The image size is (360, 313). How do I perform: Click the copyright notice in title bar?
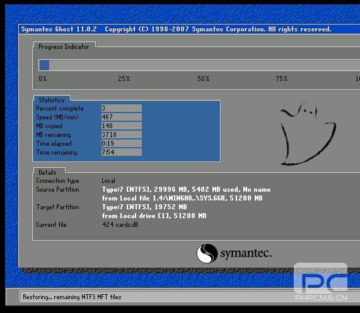tap(218, 30)
